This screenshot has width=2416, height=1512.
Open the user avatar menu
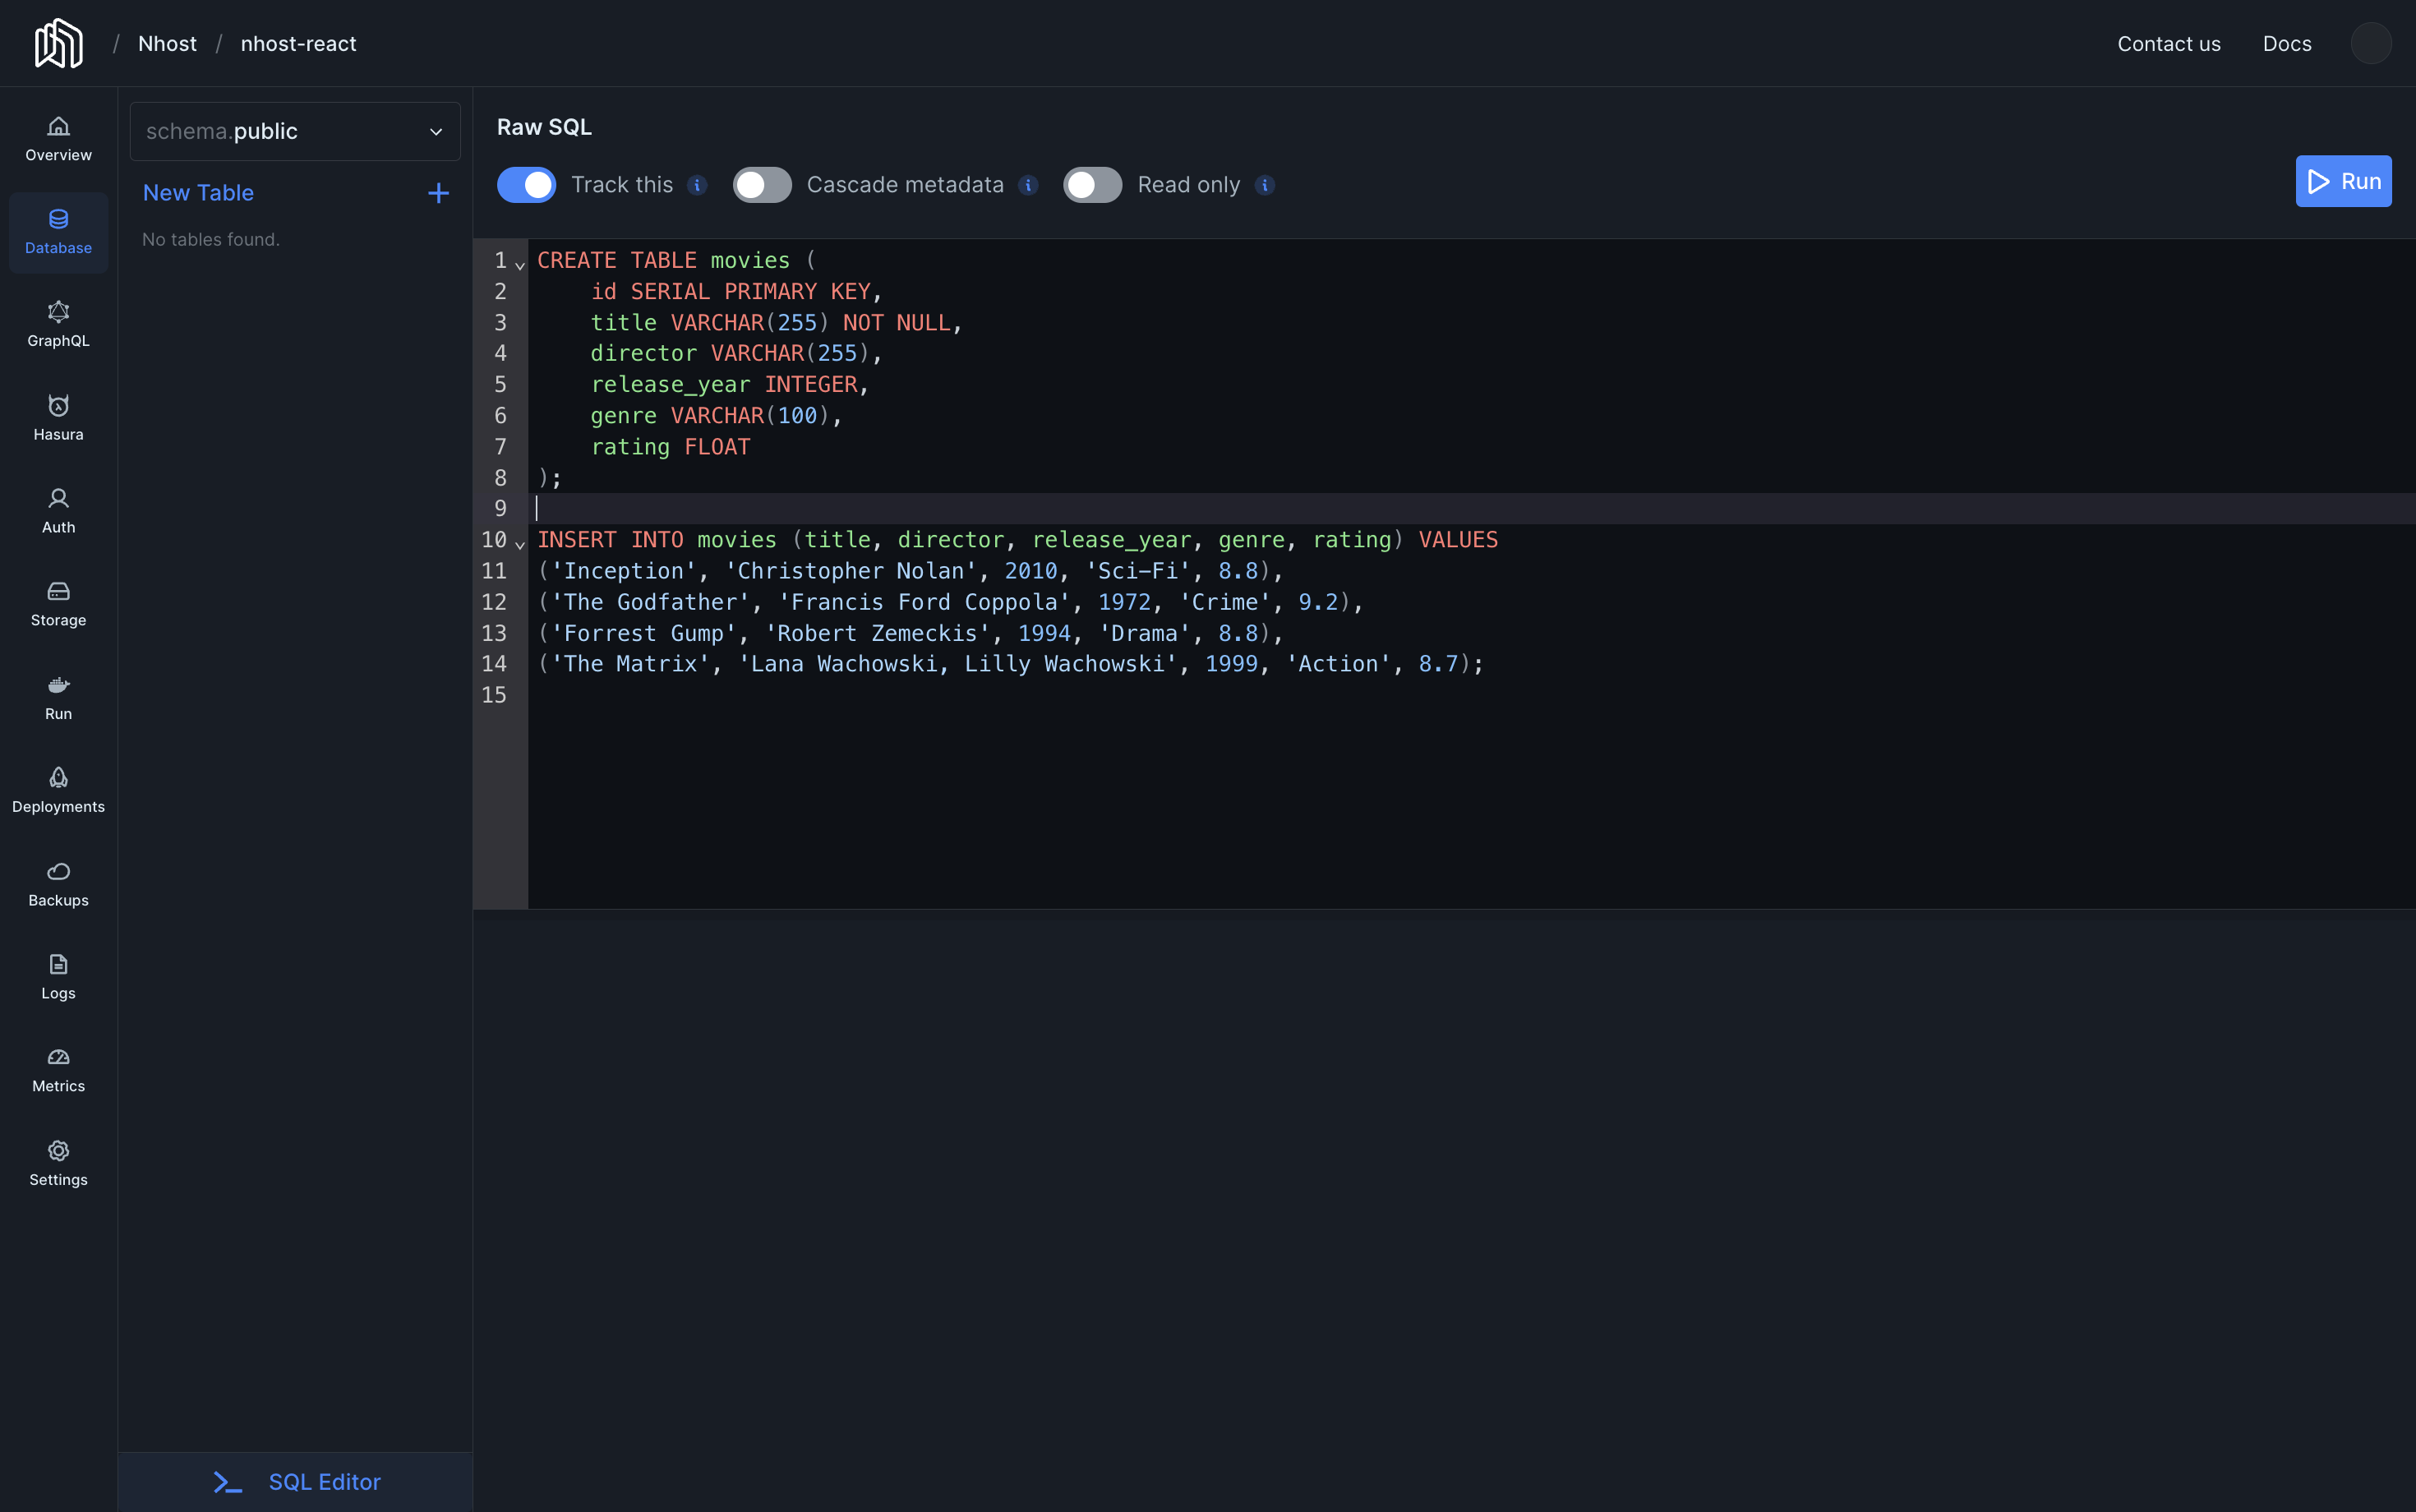(2370, 43)
